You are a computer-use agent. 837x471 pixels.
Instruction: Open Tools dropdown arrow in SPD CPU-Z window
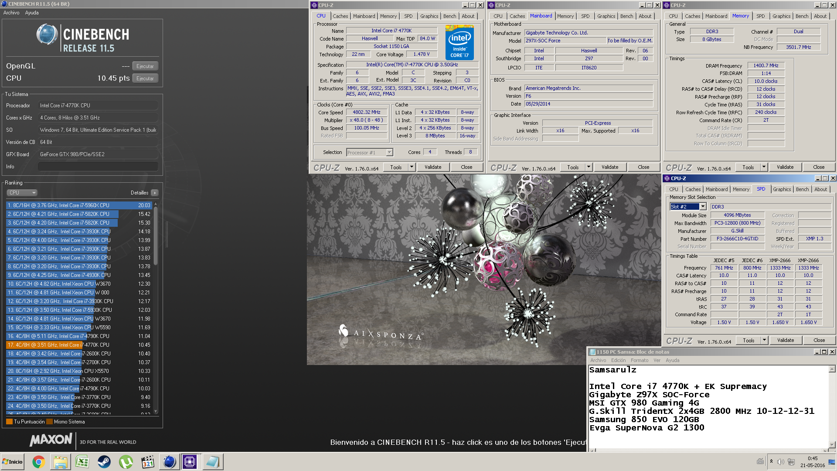(x=764, y=340)
